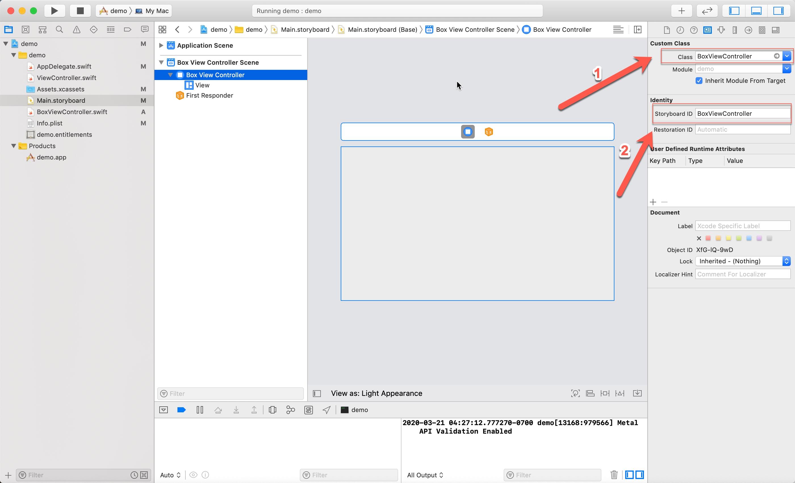795x483 pixels.
Task: Toggle the document outline visibility
Action: click(x=317, y=393)
